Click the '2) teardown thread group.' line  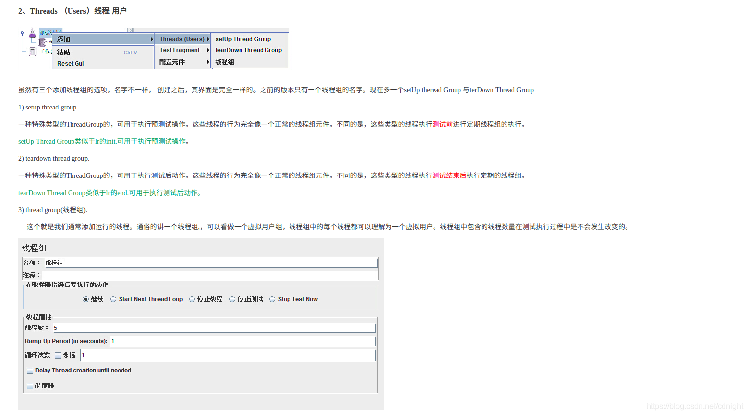tap(54, 158)
